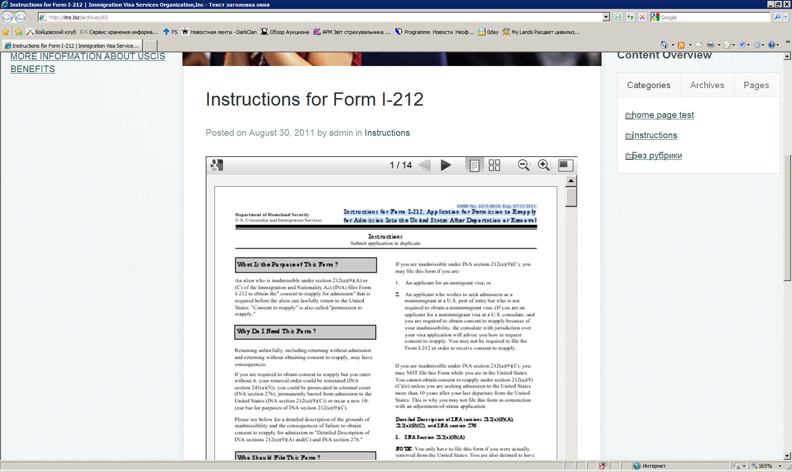Expand the address bar autocomplete dropdown
Image resolution: width=792 pixels, height=472 pixels.
coord(606,17)
